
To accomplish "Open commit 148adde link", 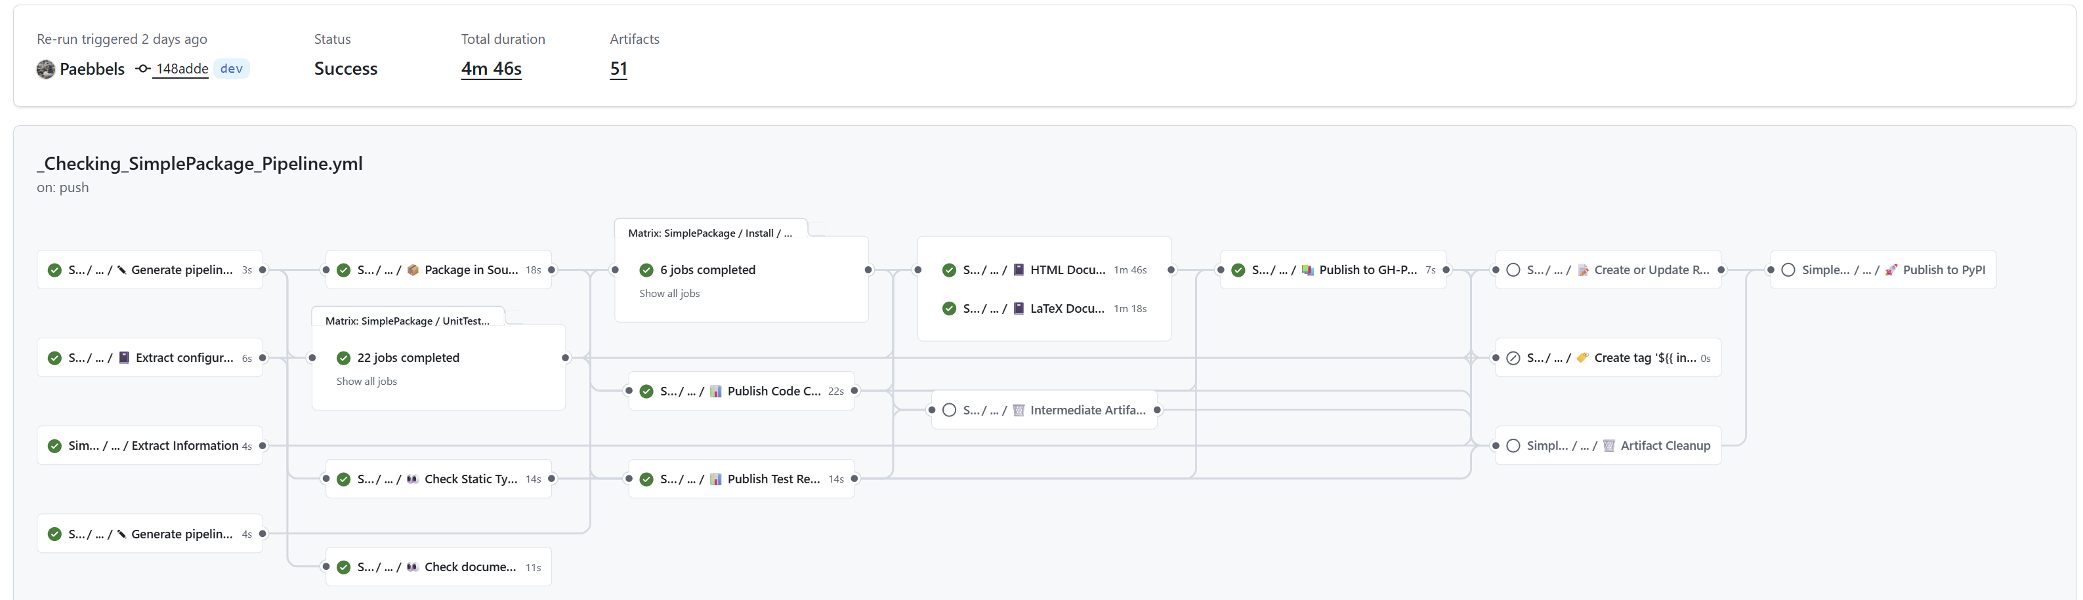I will point(182,70).
